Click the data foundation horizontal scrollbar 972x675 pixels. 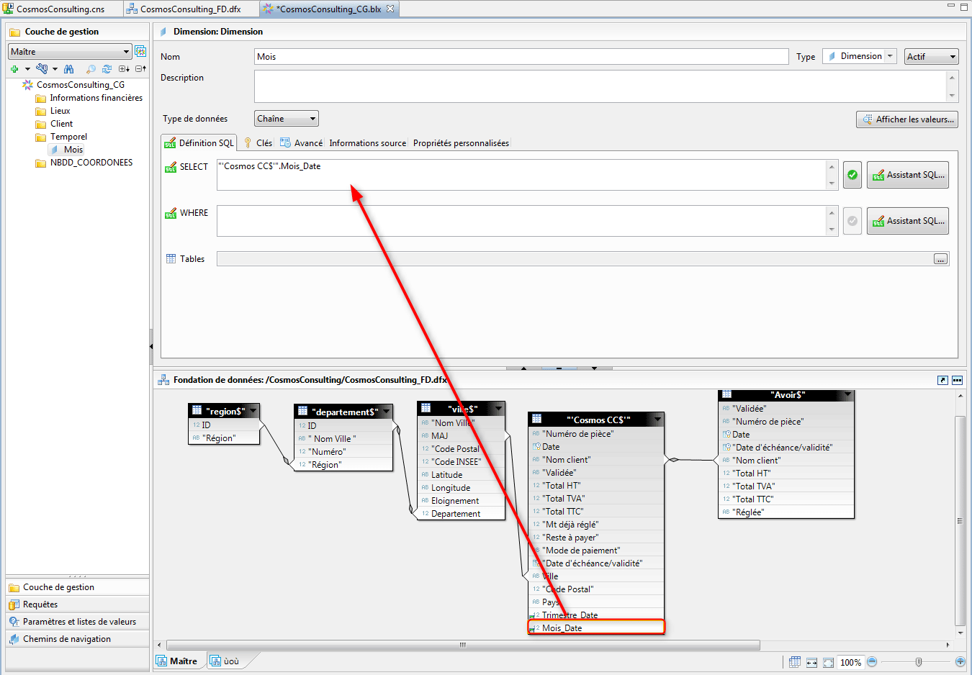click(463, 645)
